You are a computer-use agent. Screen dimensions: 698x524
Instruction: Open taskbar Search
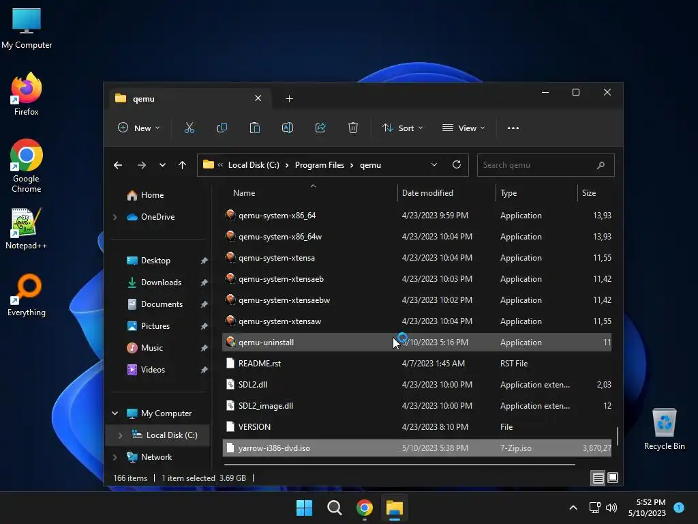(334, 508)
